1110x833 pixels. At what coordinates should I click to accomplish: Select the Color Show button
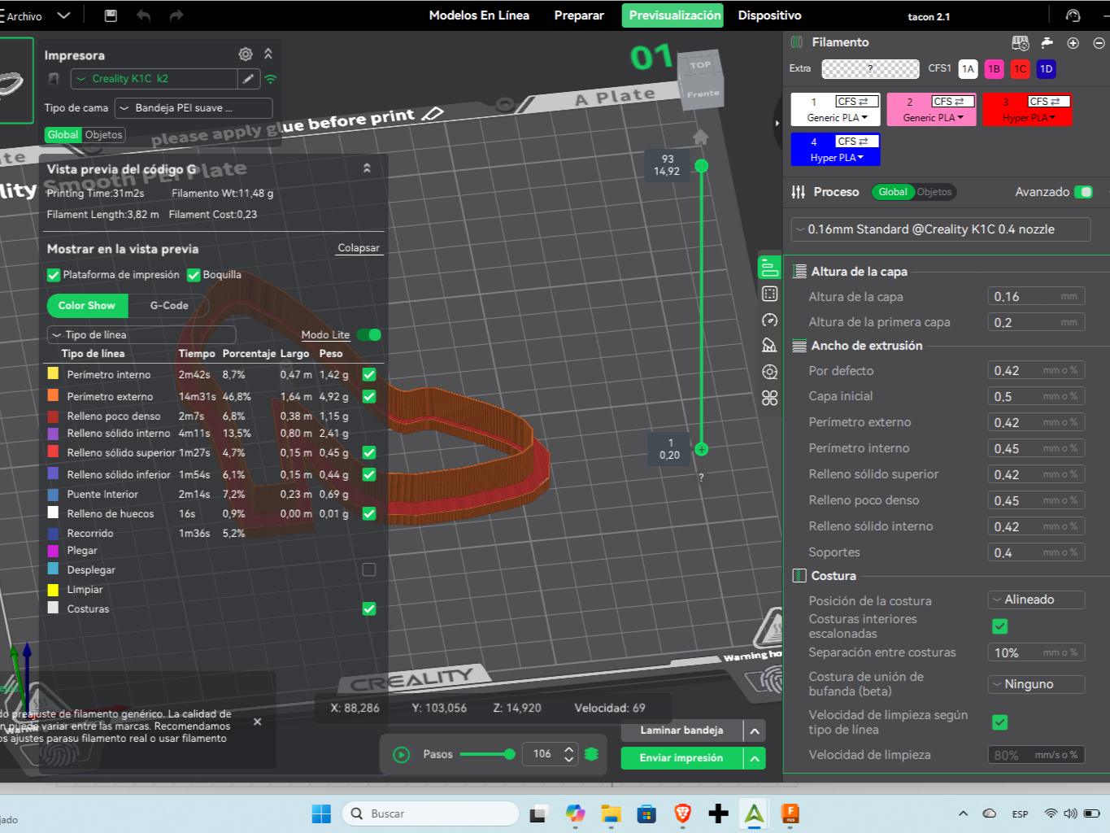87,306
